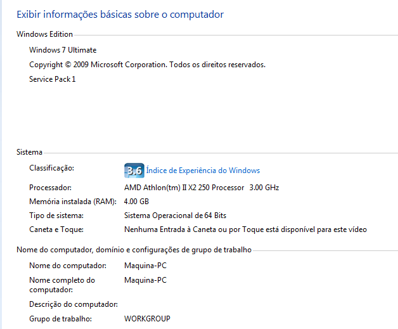The image size is (398, 329).
Task: Click the Windows Edition section header
Action: 44,34
